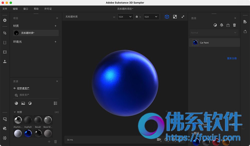Click the node network icon at bottom left
250x146 pixels.
pyautogui.click(x=5, y=138)
